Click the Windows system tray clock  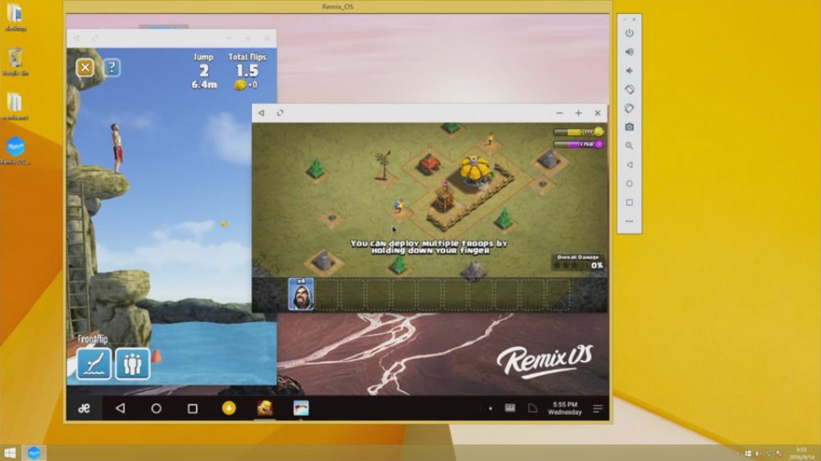pyautogui.click(x=801, y=453)
